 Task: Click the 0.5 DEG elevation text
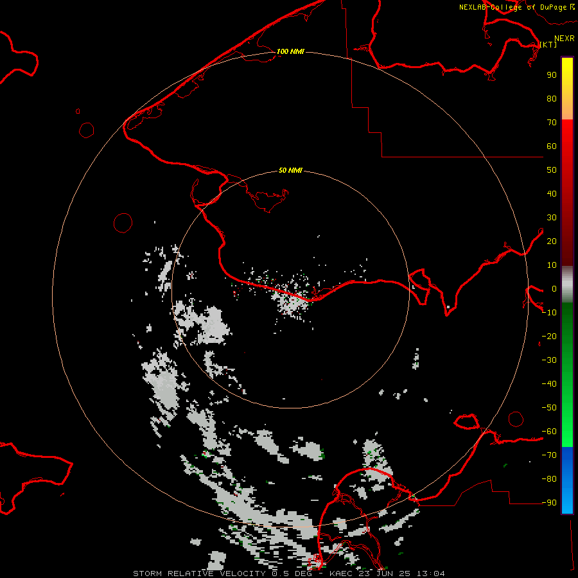292,574
